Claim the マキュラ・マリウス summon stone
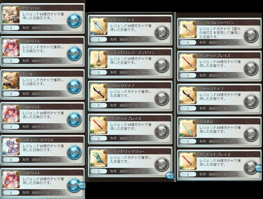The height and width of the screenshot is (199, 263). pos(74,152)
